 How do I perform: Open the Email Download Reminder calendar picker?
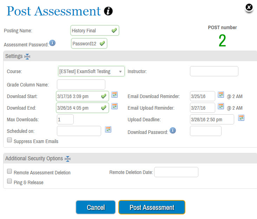[221, 95]
